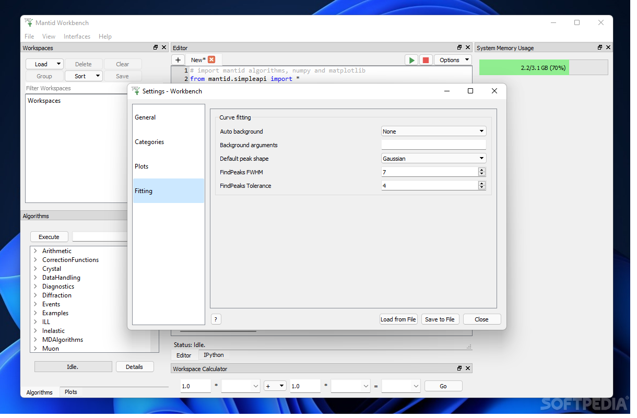Open the Sort dropdown in Workspaces

click(84, 76)
